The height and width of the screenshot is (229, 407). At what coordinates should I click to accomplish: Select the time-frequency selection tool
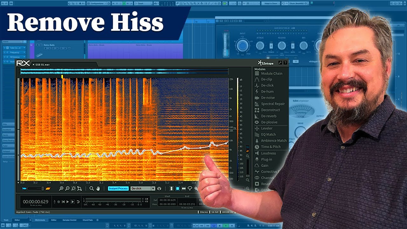coord(177,188)
